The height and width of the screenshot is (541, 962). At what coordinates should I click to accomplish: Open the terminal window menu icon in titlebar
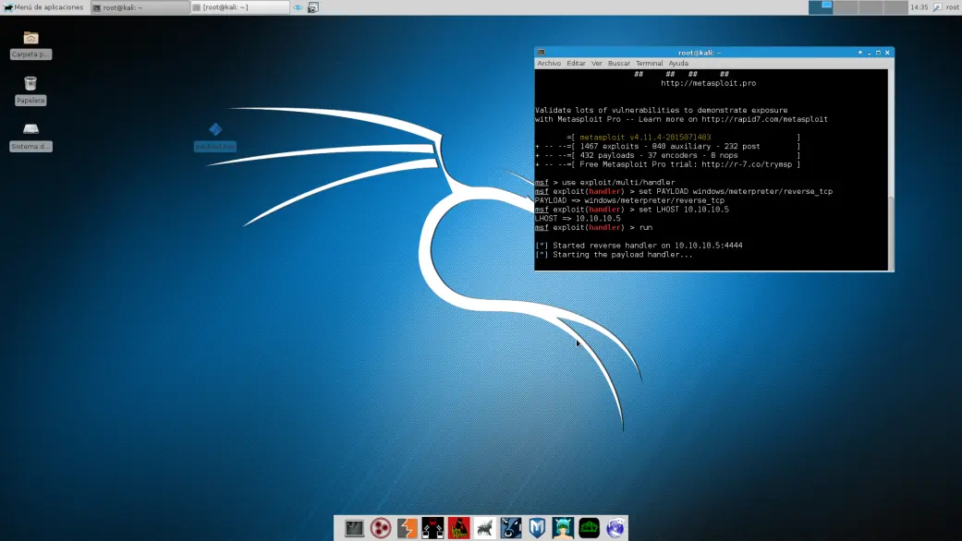tap(541, 53)
